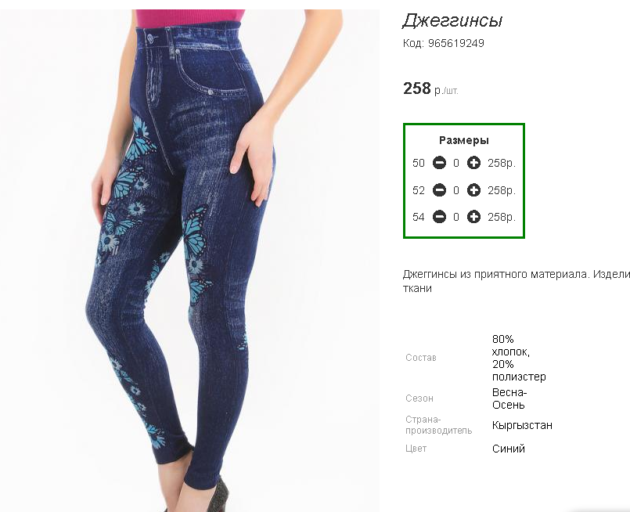Decrease quantity for size 50
The width and height of the screenshot is (630, 512).
click(x=439, y=163)
